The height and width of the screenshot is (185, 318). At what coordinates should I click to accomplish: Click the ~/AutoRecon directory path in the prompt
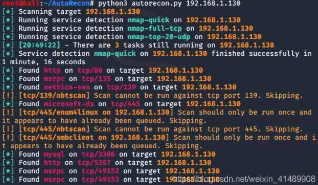click(x=66, y=3)
